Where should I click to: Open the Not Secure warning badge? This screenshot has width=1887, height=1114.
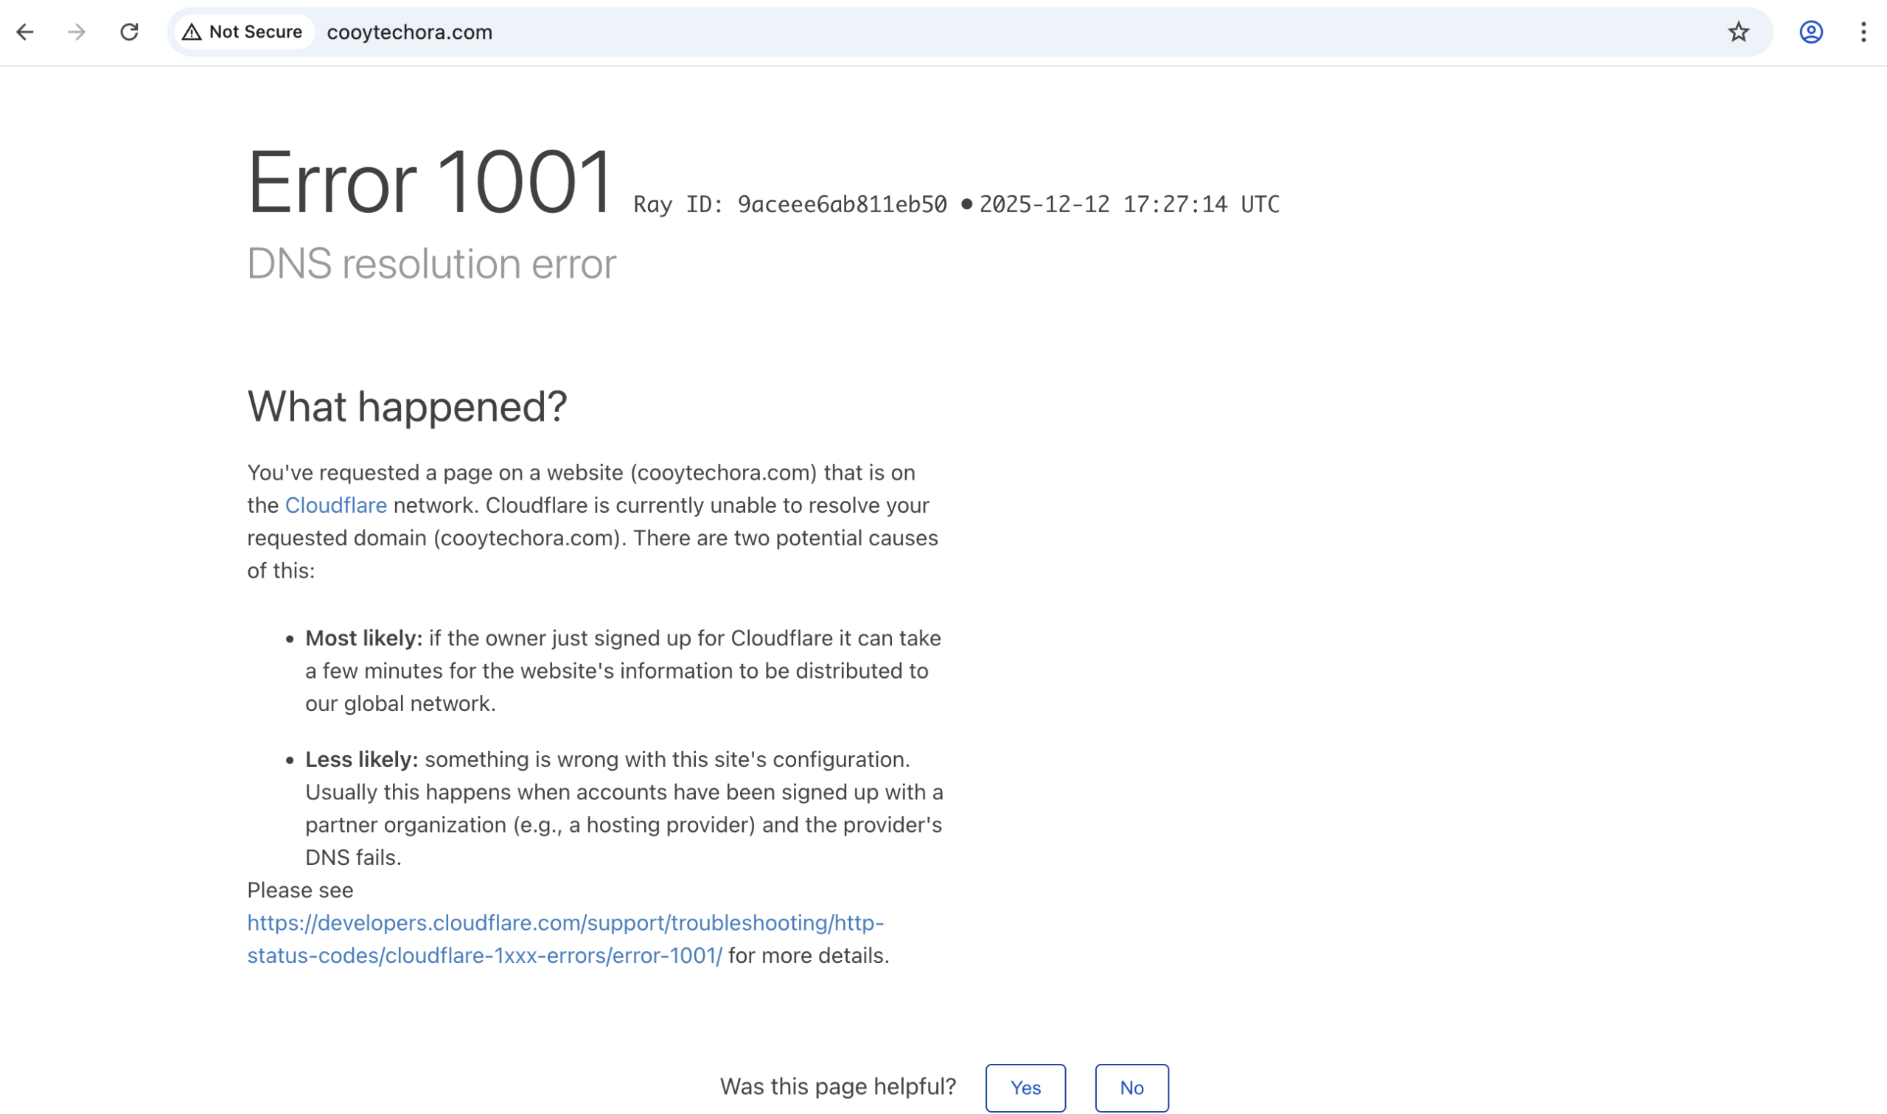click(x=243, y=32)
